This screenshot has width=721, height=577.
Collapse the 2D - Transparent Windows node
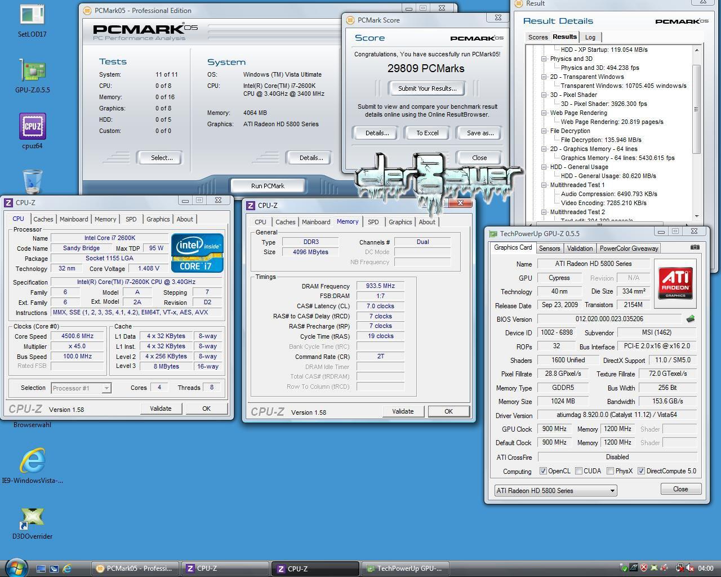click(544, 77)
